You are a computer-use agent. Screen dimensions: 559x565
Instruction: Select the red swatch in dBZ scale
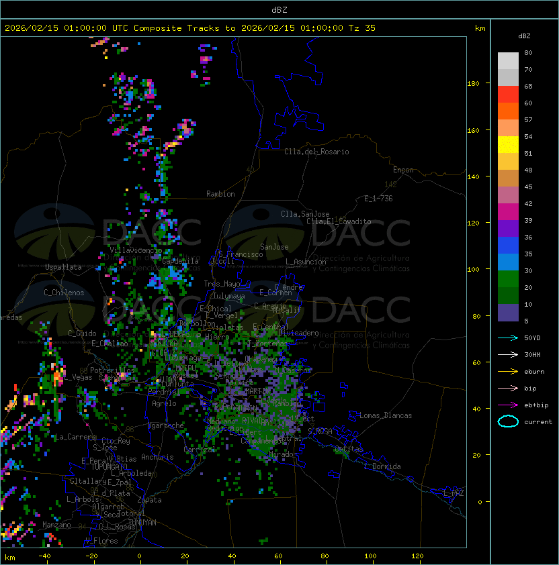[508, 95]
